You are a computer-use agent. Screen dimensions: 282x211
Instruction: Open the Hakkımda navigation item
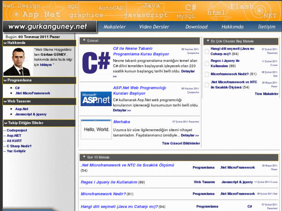click(232, 27)
